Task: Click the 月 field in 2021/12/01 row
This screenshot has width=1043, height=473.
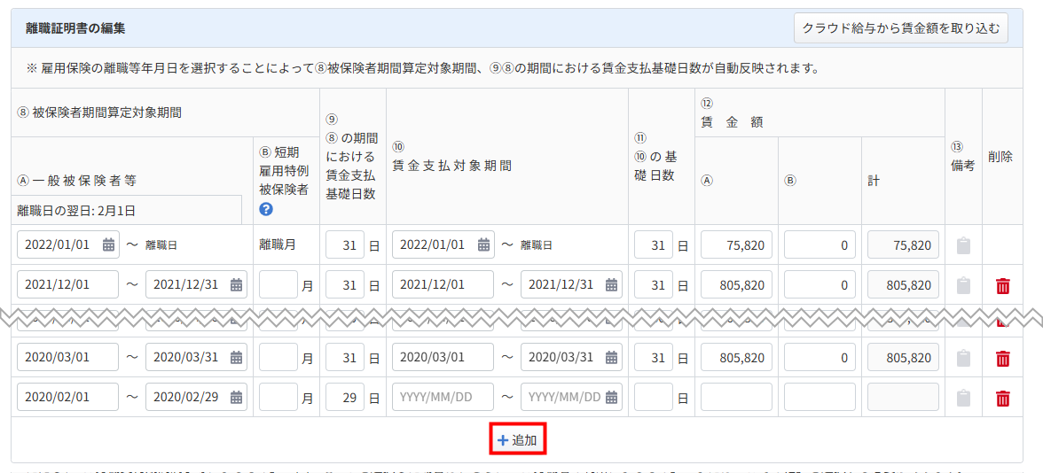Action: [278, 285]
